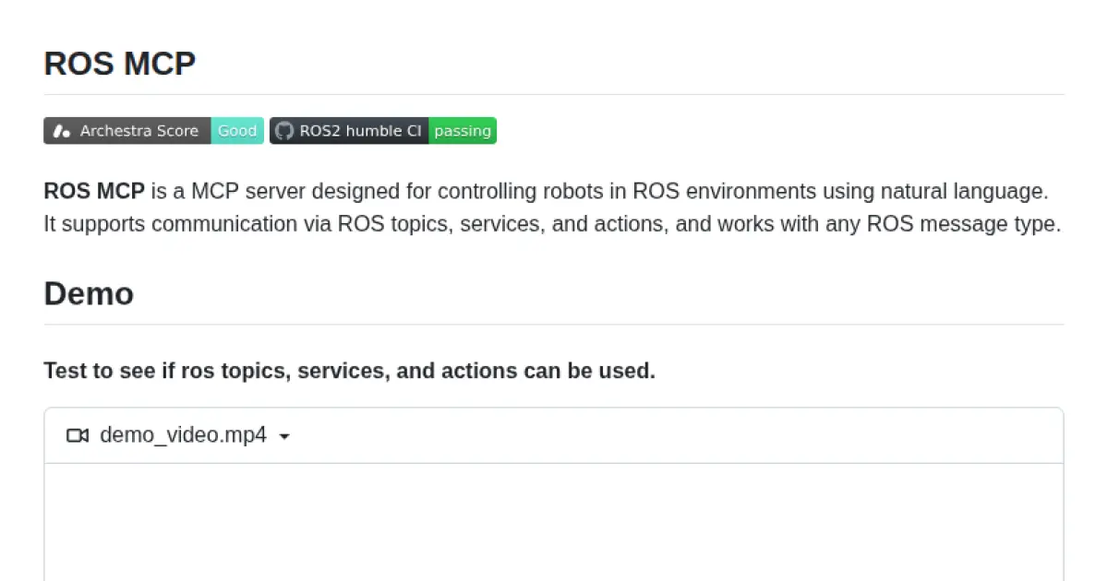Viewport: 1108px width, 581px height.
Task: Click the "ROS MCP" main heading
Action: click(x=120, y=64)
